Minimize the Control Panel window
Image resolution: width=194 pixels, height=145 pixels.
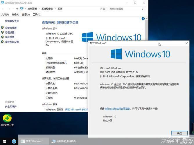point(127,3)
